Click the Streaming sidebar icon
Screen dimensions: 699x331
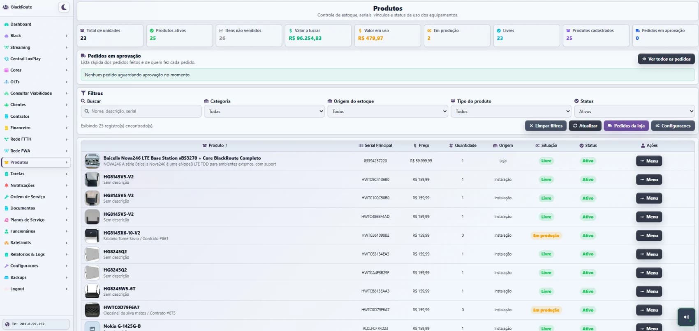point(6,48)
